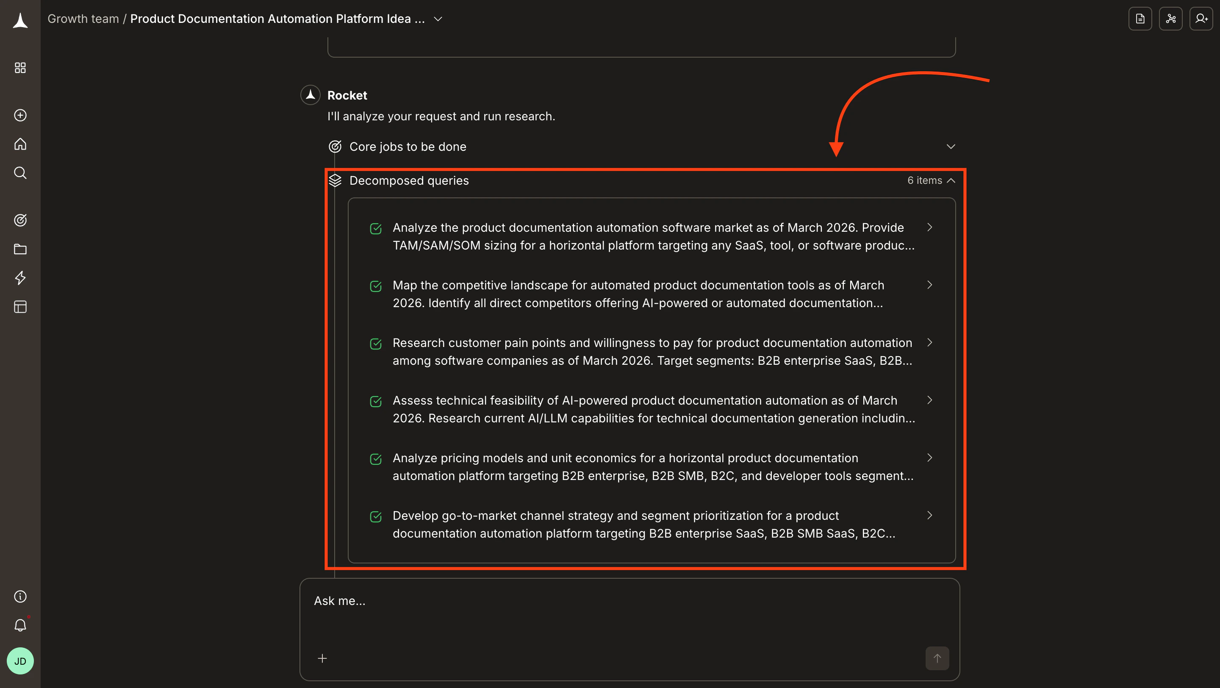
Task: Click check icon on go-to-market query
Action: pos(376,517)
